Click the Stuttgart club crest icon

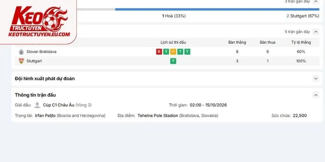(21, 61)
